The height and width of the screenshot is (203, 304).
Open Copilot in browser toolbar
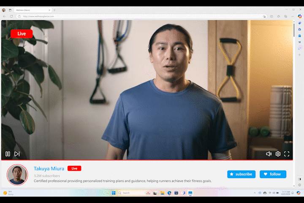coord(299,16)
